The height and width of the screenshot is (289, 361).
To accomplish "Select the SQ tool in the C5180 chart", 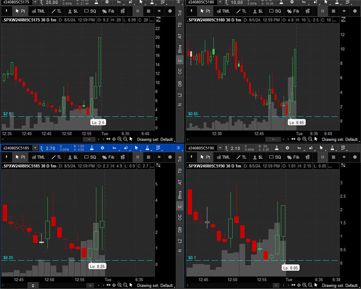I will (275, 11).
